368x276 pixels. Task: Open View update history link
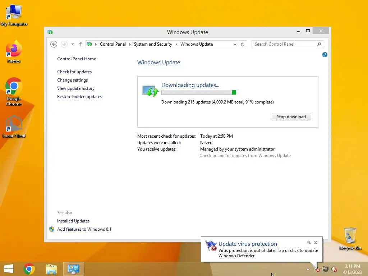click(x=76, y=88)
